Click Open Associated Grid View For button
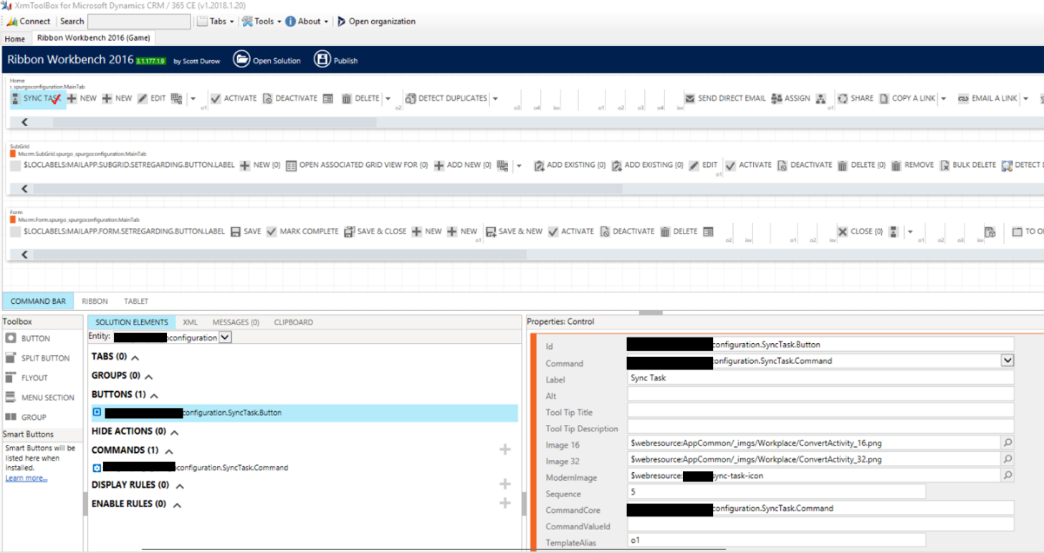1044x553 pixels. pyautogui.click(x=357, y=165)
